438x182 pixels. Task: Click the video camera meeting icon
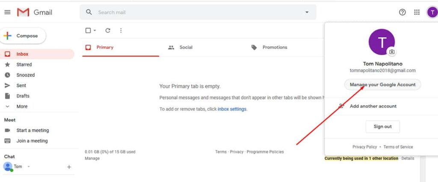click(x=8, y=130)
